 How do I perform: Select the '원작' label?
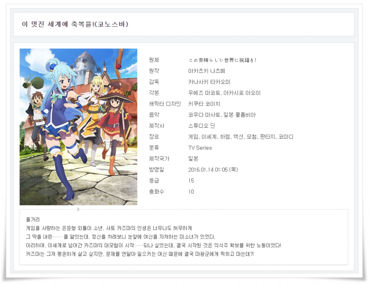pyautogui.click(x=154, y=71)
